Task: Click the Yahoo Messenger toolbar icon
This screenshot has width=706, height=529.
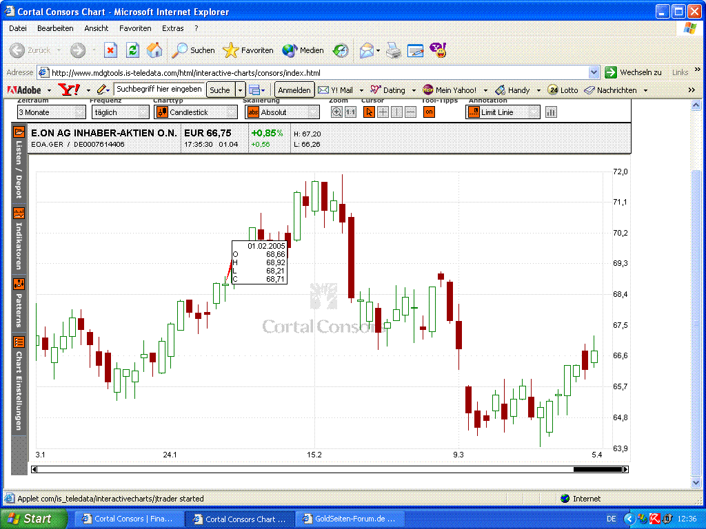Action: click(x=438, y=50)
